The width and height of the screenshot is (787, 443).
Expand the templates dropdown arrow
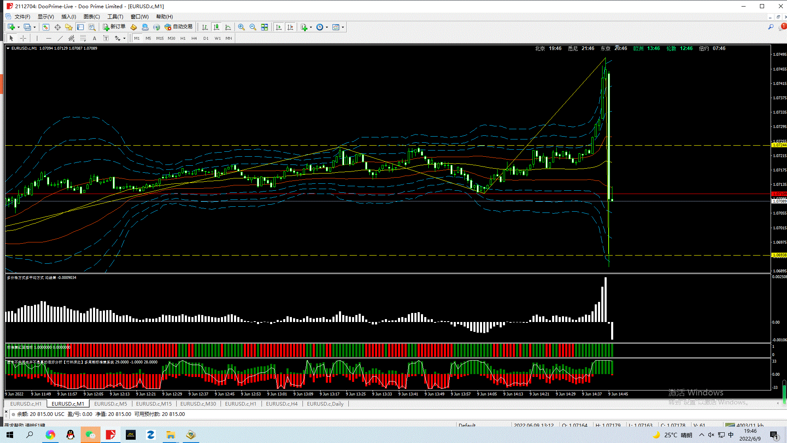coord(343,27)
